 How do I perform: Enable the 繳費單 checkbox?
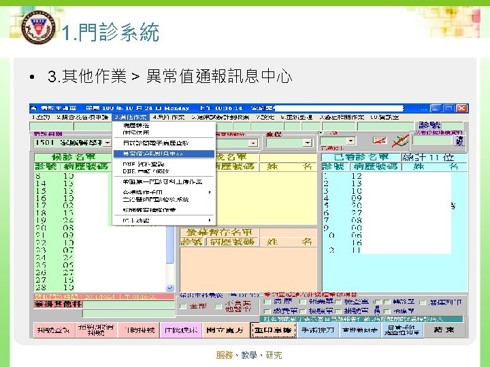(267, 311)
